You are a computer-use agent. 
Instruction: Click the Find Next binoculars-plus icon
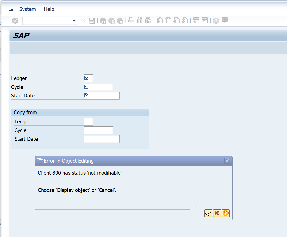(148, 21)
